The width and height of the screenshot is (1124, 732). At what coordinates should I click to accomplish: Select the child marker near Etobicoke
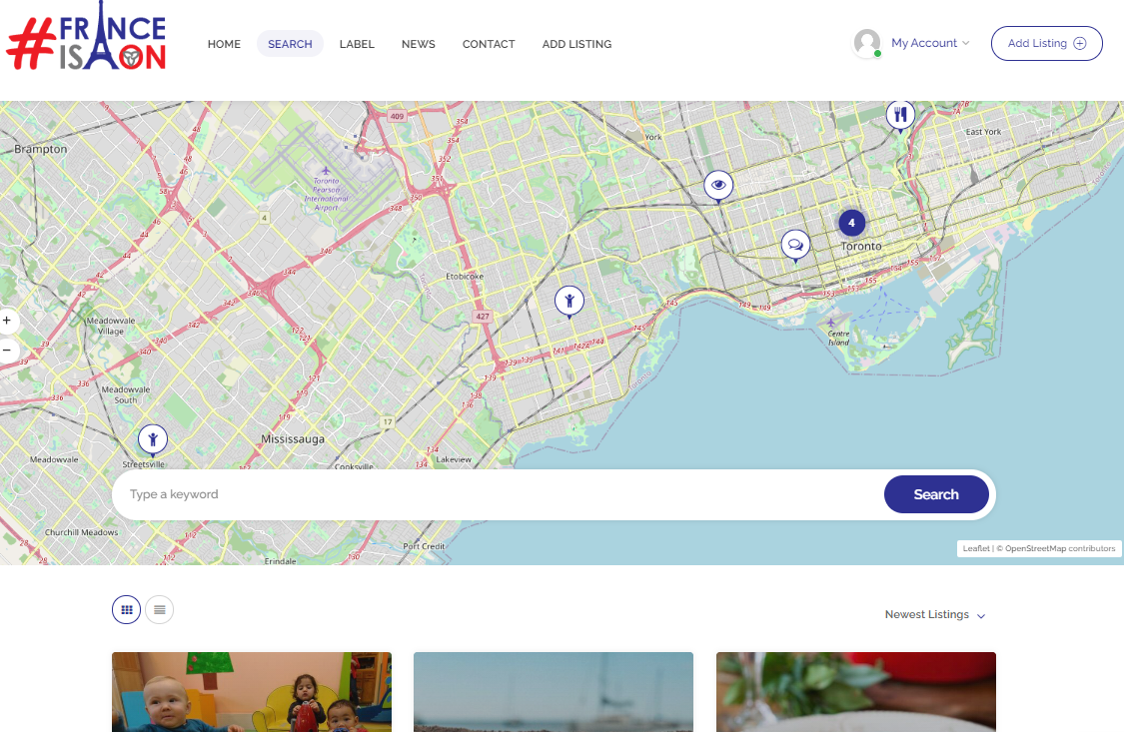point(569,302)
